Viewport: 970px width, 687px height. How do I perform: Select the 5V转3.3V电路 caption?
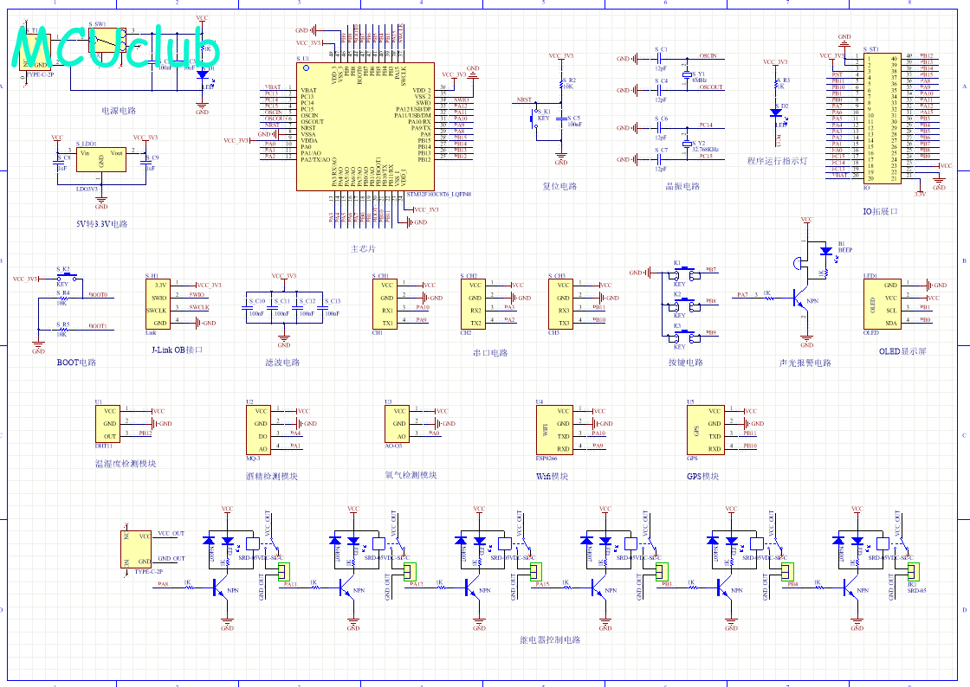tap(101, 224)
